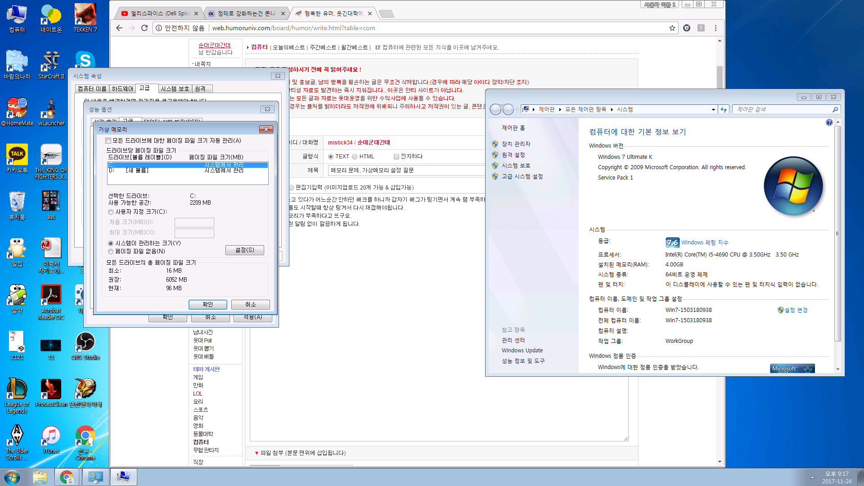Open the 카카오톡 desktop icon
The image size is (864, 486).
(x=17, y=158)
